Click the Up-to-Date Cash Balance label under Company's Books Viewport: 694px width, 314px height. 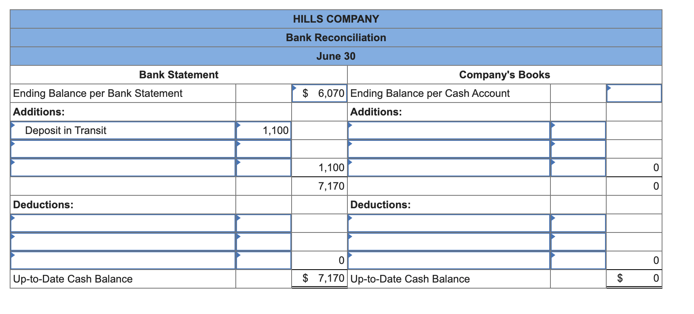click(x=410, y=279)
